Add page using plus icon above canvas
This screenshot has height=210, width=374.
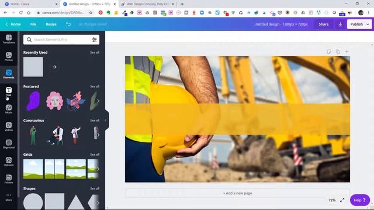click(347, 52)
